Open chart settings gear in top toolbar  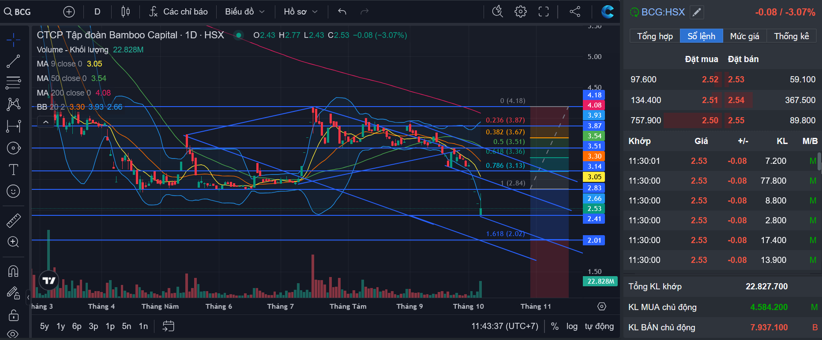tap(521, 12)
